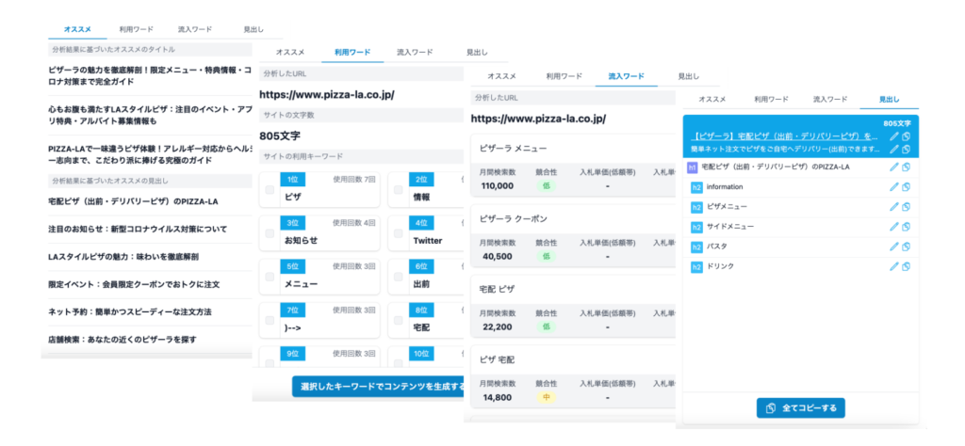This screenshot has width=965, height=446.
Task: Edit the サイドメニュー heading
Action: [894, 227]
